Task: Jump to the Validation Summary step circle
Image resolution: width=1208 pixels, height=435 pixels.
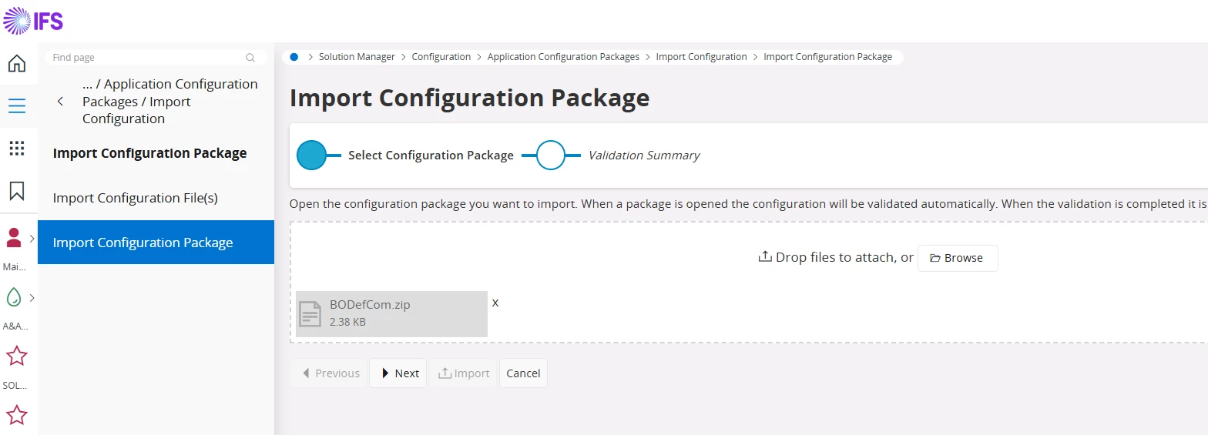Action: click(x=551, y=155)
